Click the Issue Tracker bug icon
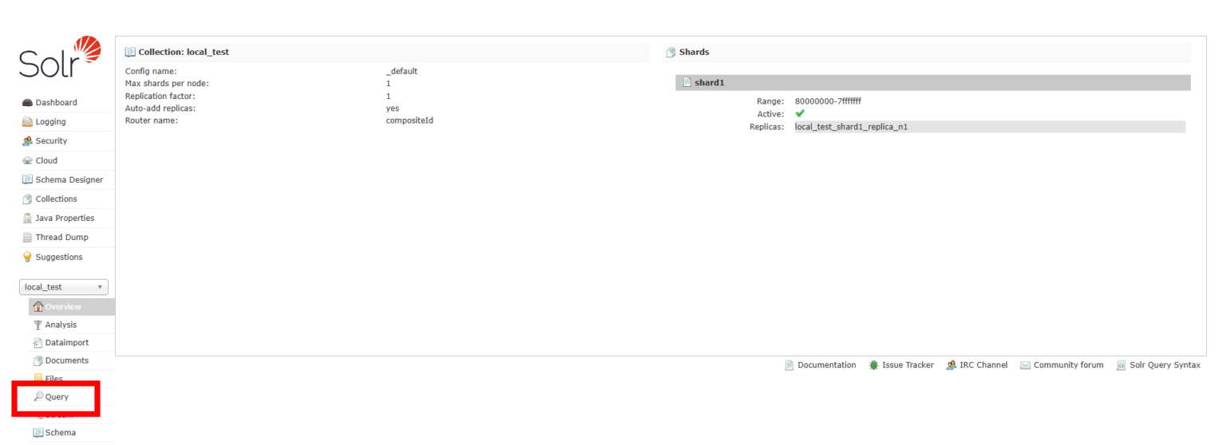 click(874, 365)
